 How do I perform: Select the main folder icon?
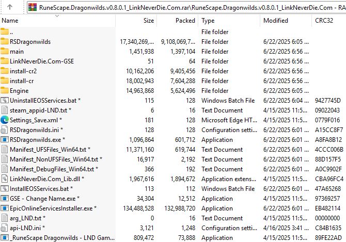5,52
